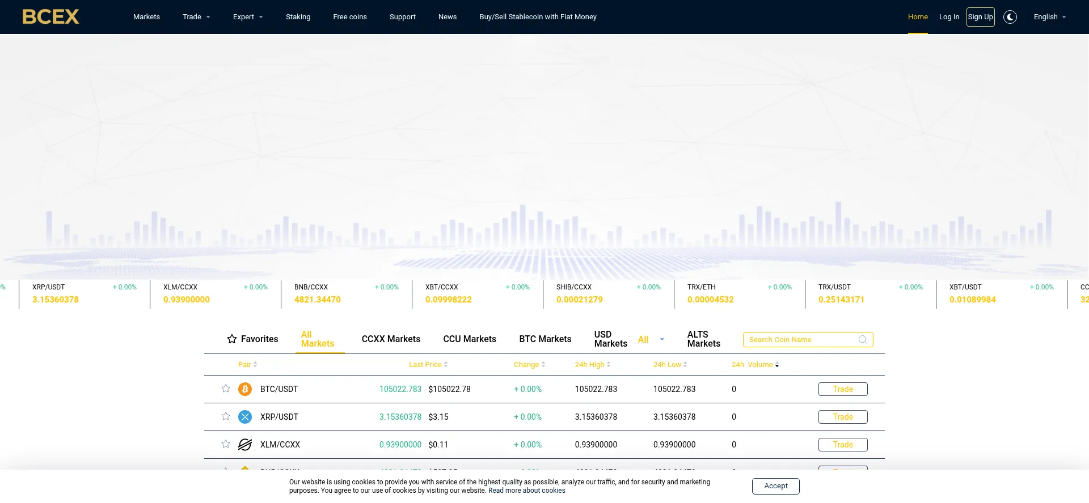Image resolution: width=1089 pixels, height=503 pixels.
Task: Click the XLM/CCXX ticker item
Action: tap(216, 293)
